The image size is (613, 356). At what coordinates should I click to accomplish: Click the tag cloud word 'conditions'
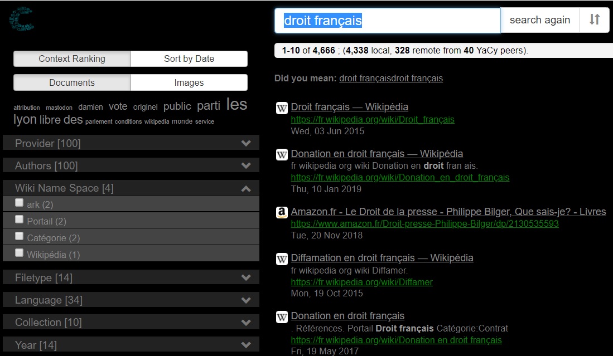click(128, 122)
